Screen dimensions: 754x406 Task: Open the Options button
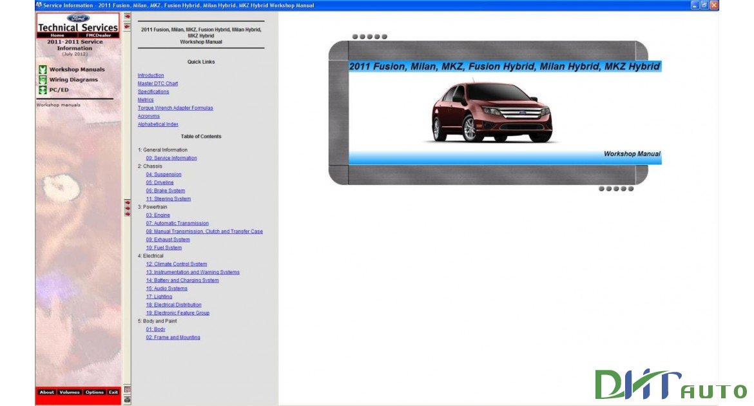[x=95, y=392]
